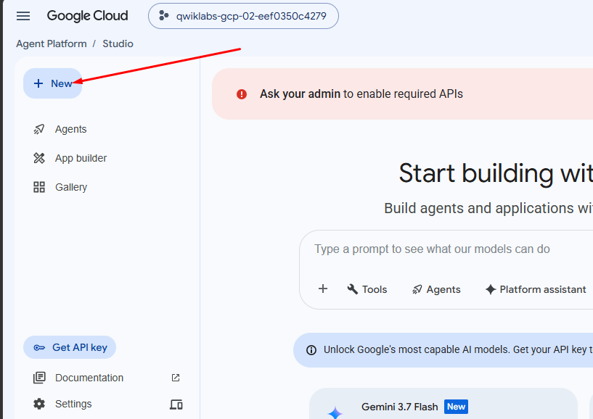Open Agents in the sidebar
The height and width of the screenshot is (419, 593).
pos(70,129)
